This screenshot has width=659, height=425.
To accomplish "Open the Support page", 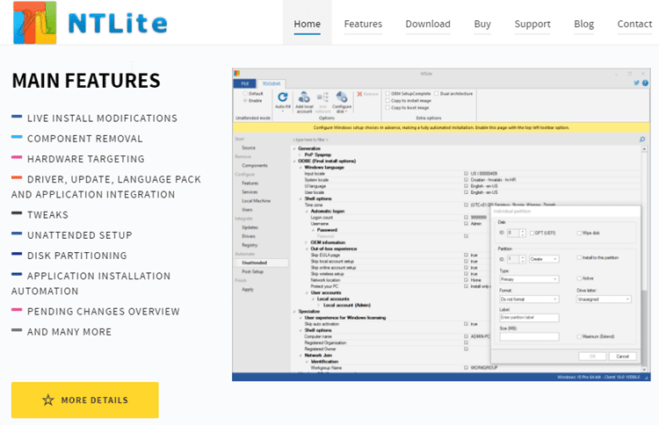I will 532,24.
